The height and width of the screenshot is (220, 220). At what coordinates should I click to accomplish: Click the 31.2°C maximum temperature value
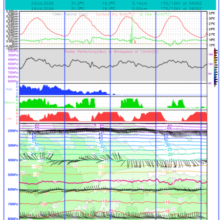coord(78,3)
